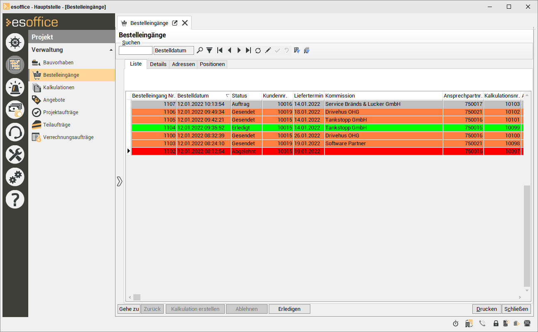Click the Erledigen button

coord(290,309)
